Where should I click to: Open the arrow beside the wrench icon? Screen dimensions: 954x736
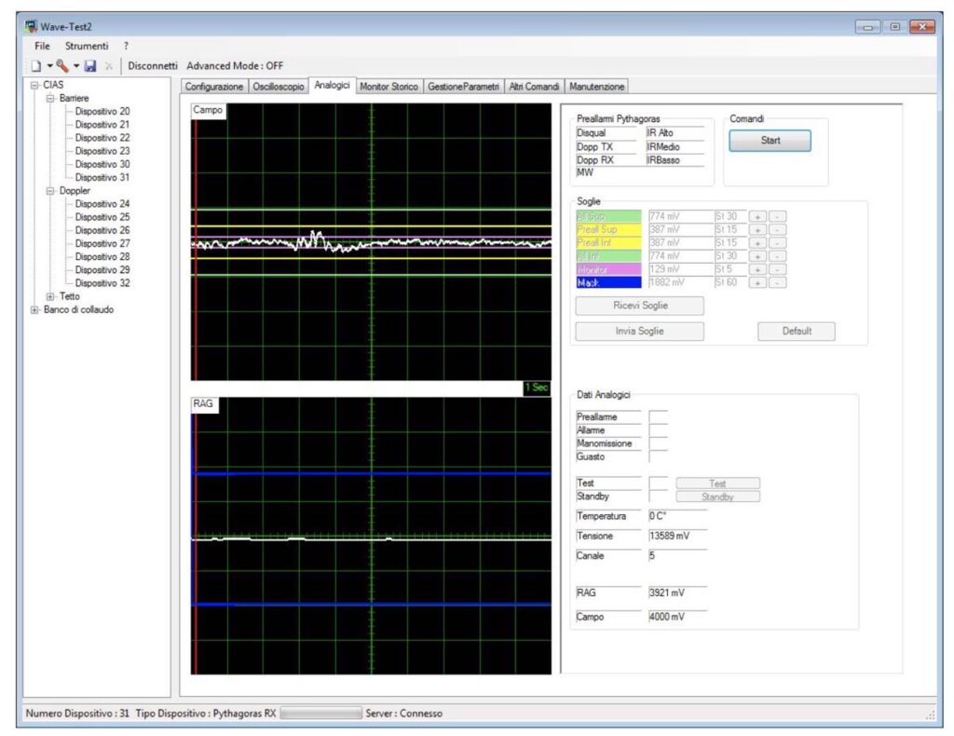click(76, 66)
